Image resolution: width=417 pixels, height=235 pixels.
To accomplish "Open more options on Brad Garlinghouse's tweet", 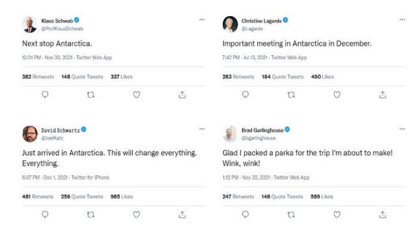I will [402, 129].
